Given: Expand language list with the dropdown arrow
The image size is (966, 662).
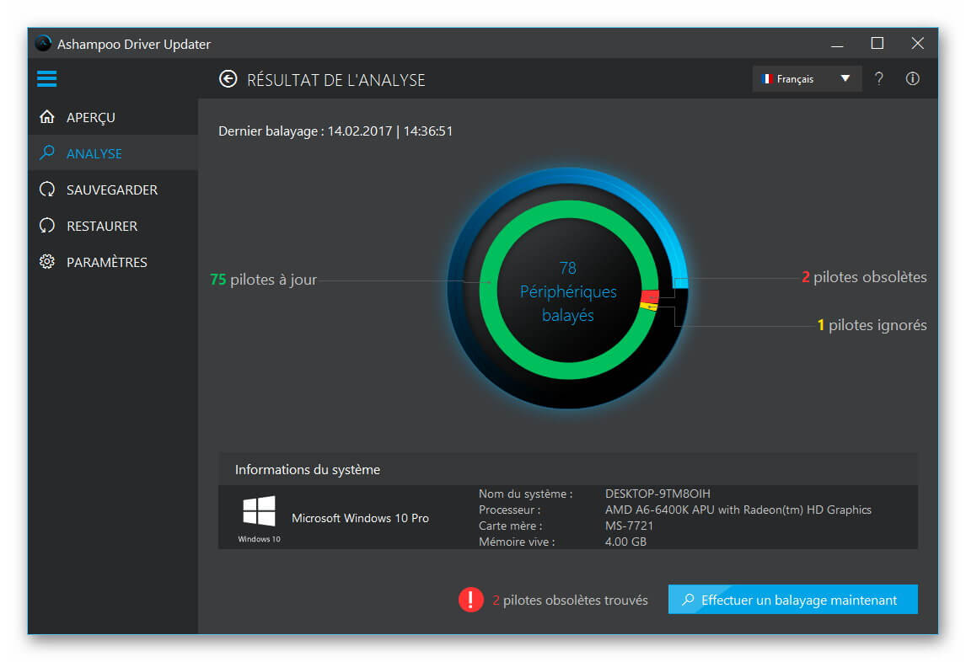Looking at the screenshot, I should tap(845, 79).
